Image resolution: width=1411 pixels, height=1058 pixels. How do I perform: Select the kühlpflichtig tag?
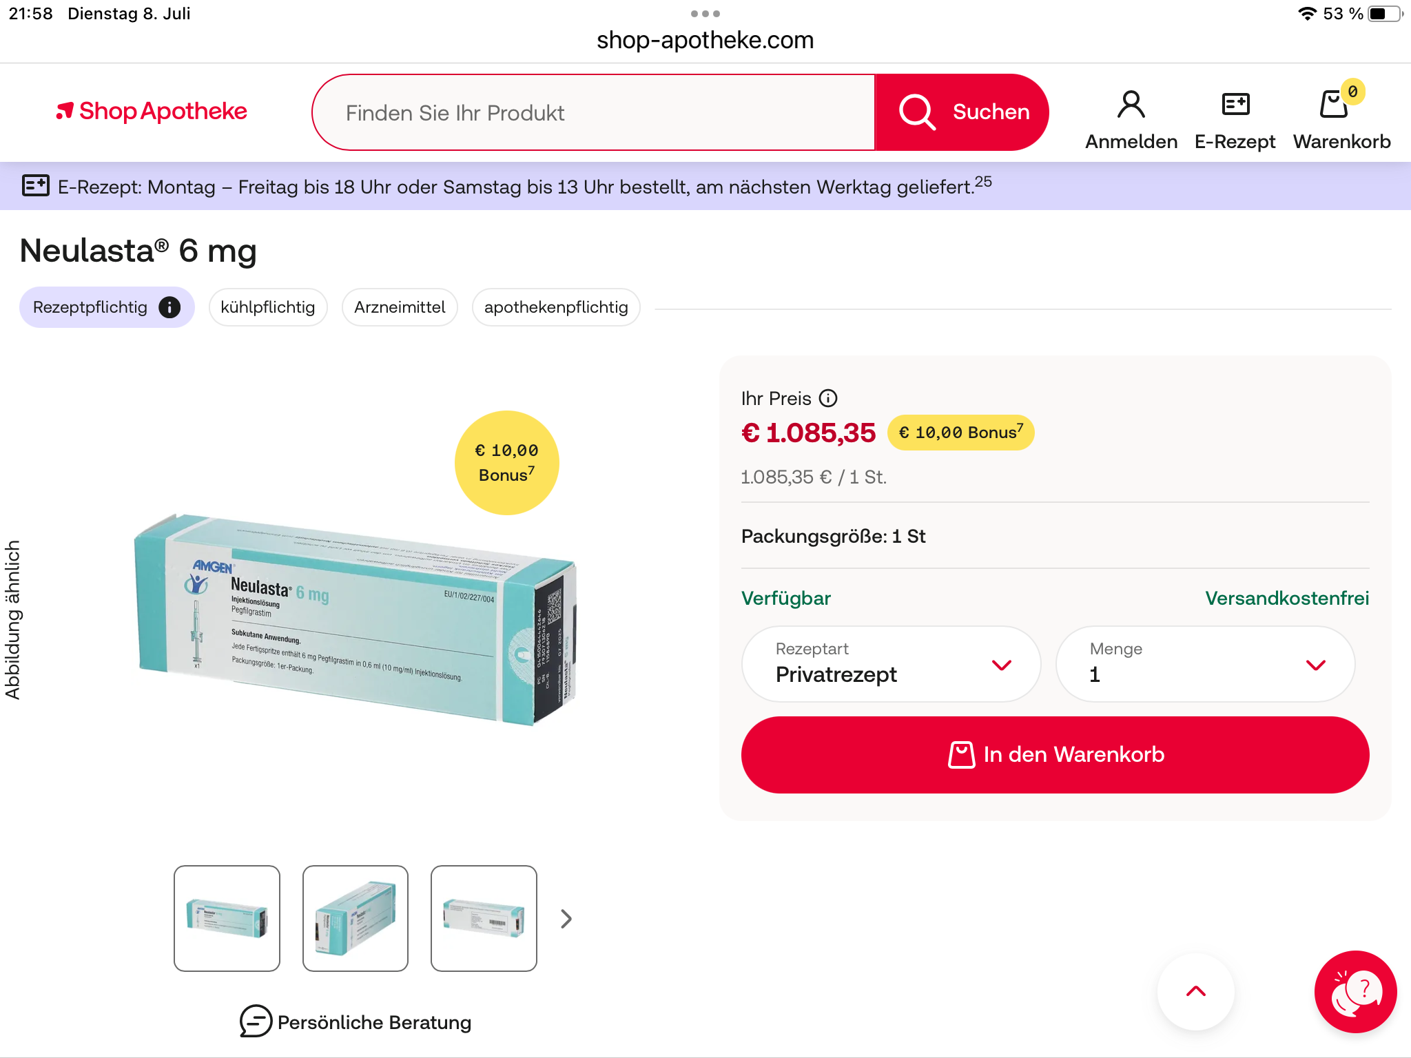[x=267, y=307]
